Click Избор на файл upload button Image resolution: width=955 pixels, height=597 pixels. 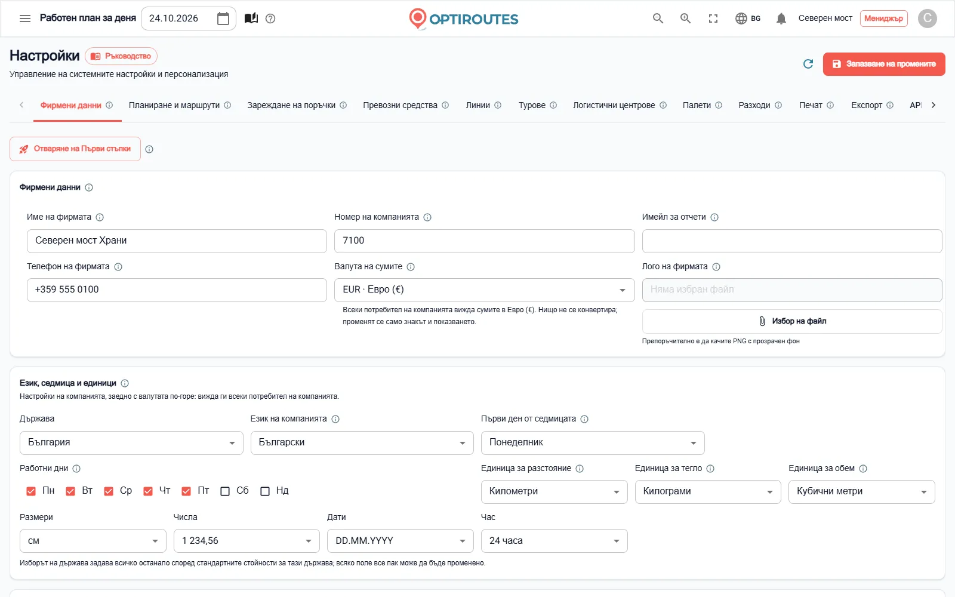(792, 321)
